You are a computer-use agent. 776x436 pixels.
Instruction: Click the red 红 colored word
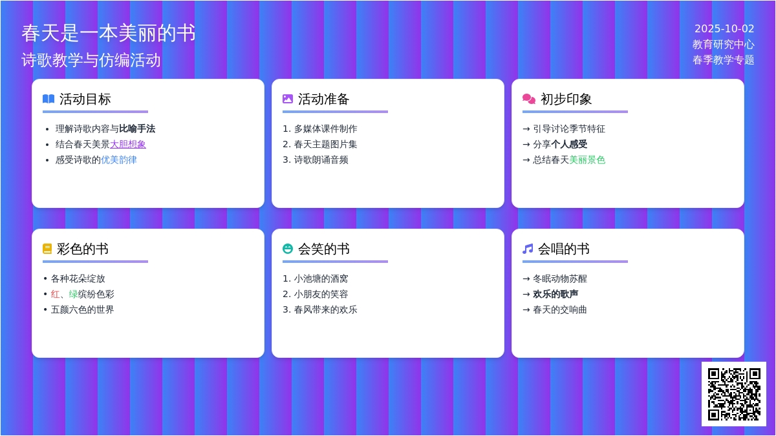pos(55,294)
